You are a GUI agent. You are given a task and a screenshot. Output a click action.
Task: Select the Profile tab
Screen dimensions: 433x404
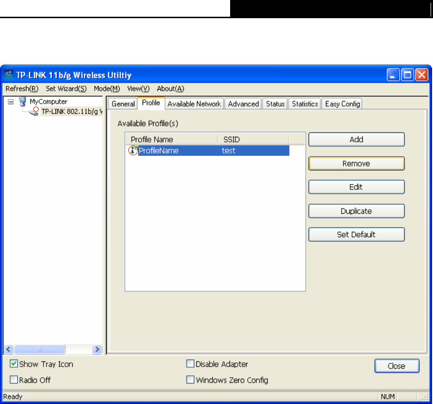151,103
